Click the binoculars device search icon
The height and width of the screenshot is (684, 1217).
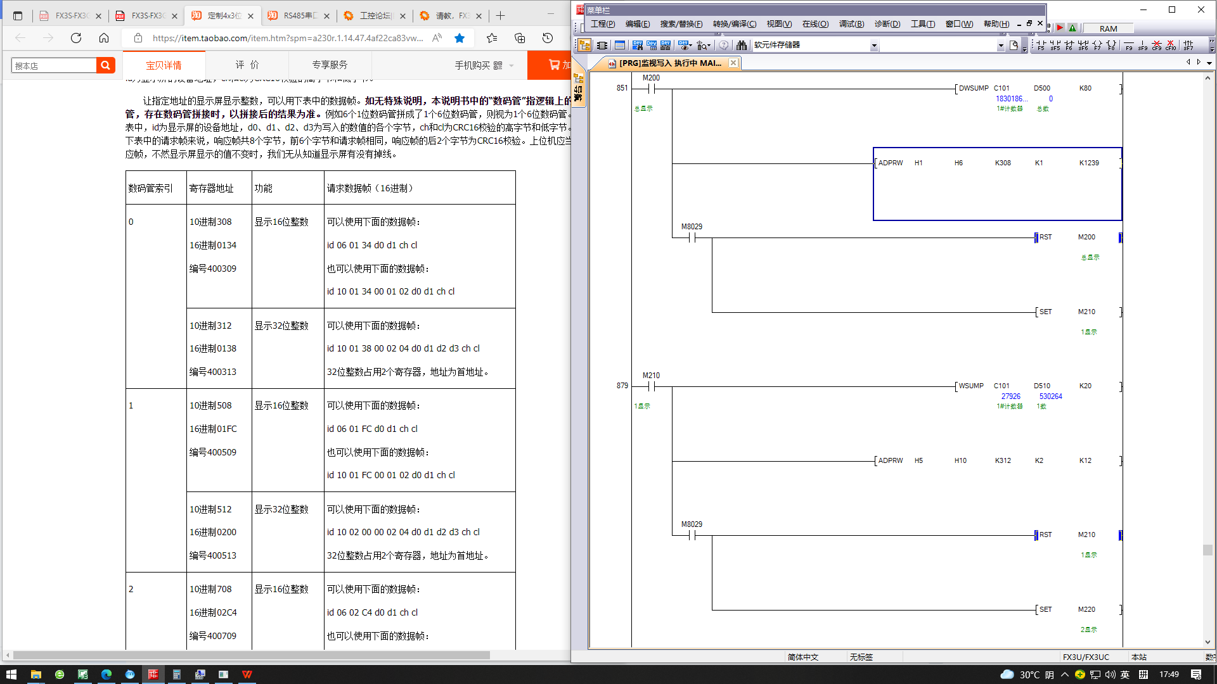click(x=741, y=45)
